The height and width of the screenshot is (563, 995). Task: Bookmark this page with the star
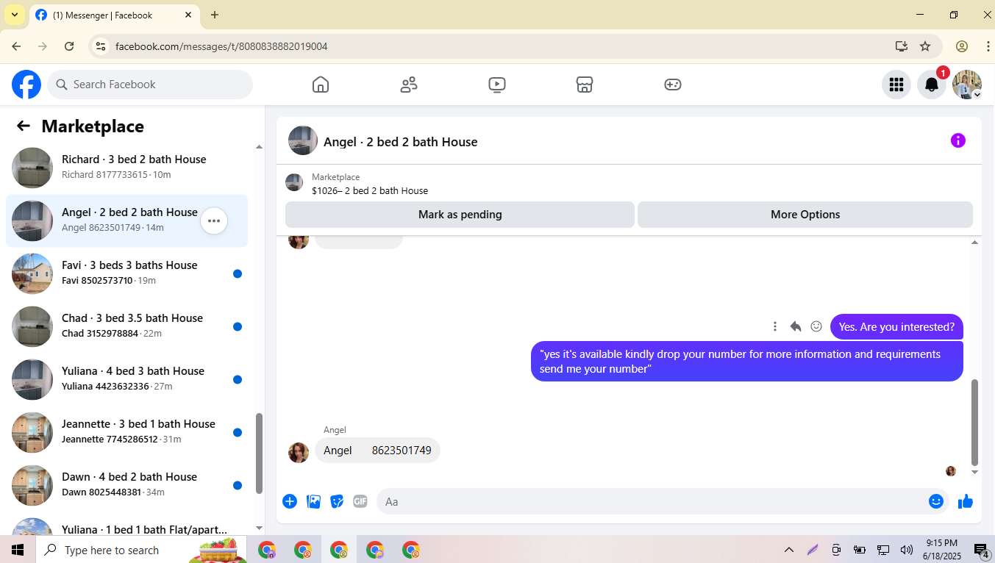(925, 46)
